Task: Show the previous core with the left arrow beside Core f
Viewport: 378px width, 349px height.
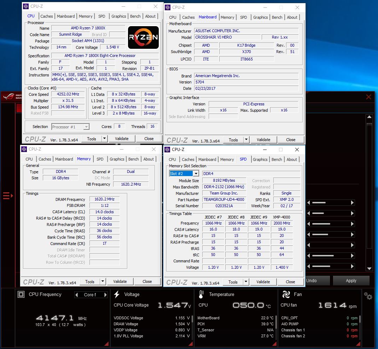Action: tap(77, 295)
